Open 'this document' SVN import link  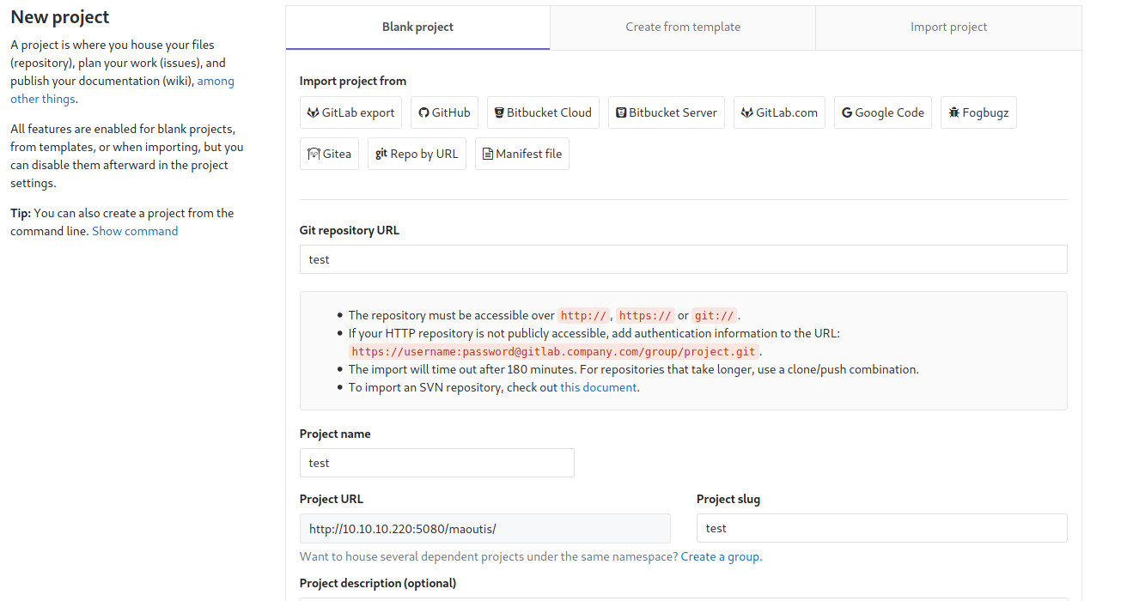tap(599, 387)
